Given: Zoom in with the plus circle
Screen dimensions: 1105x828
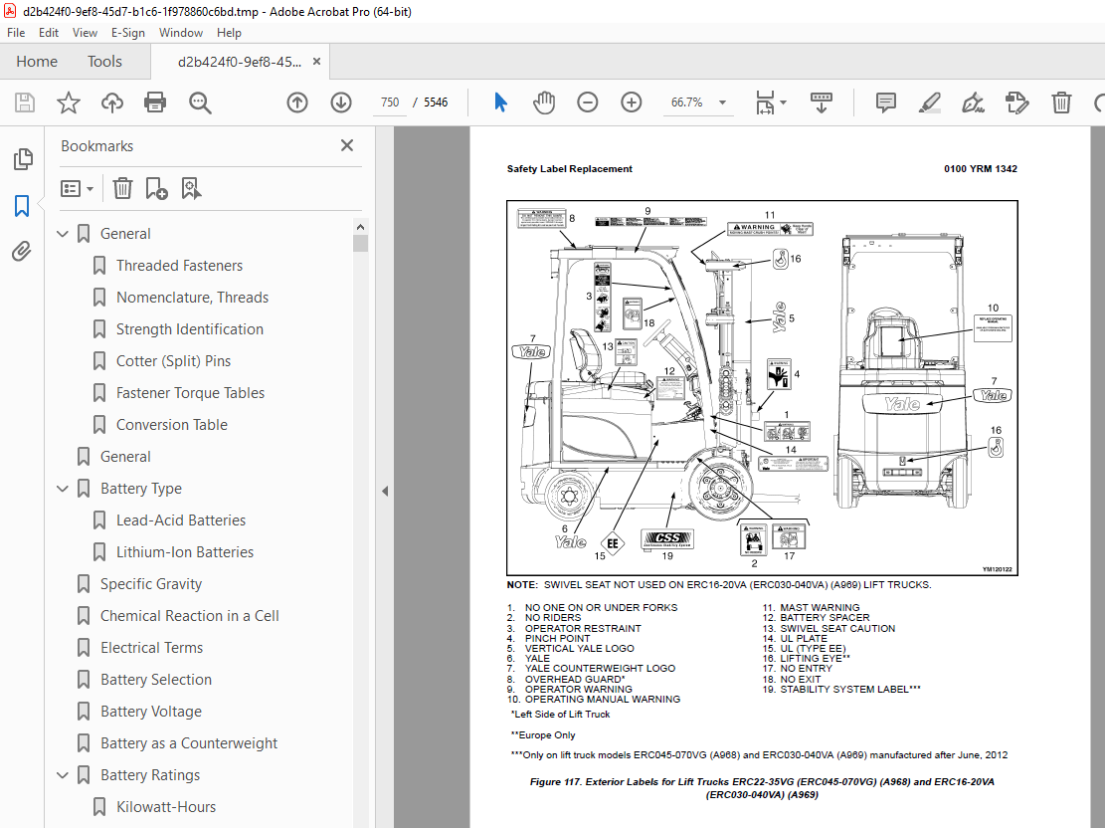Looking at the screenshot, I should [632, 103].
